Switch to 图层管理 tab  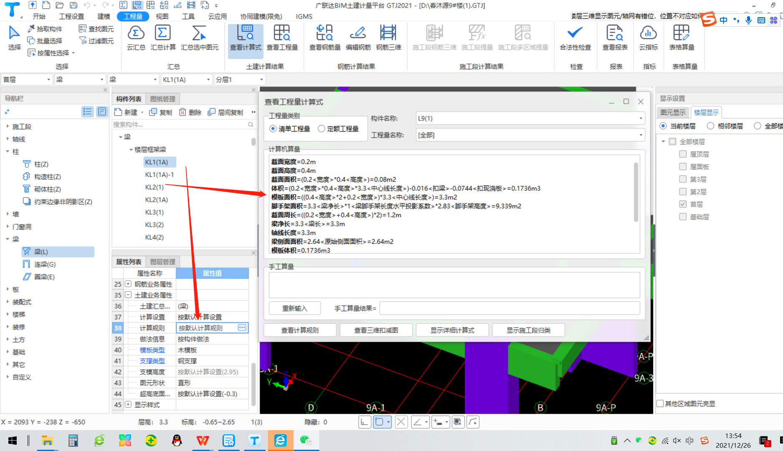click(163, 262)
